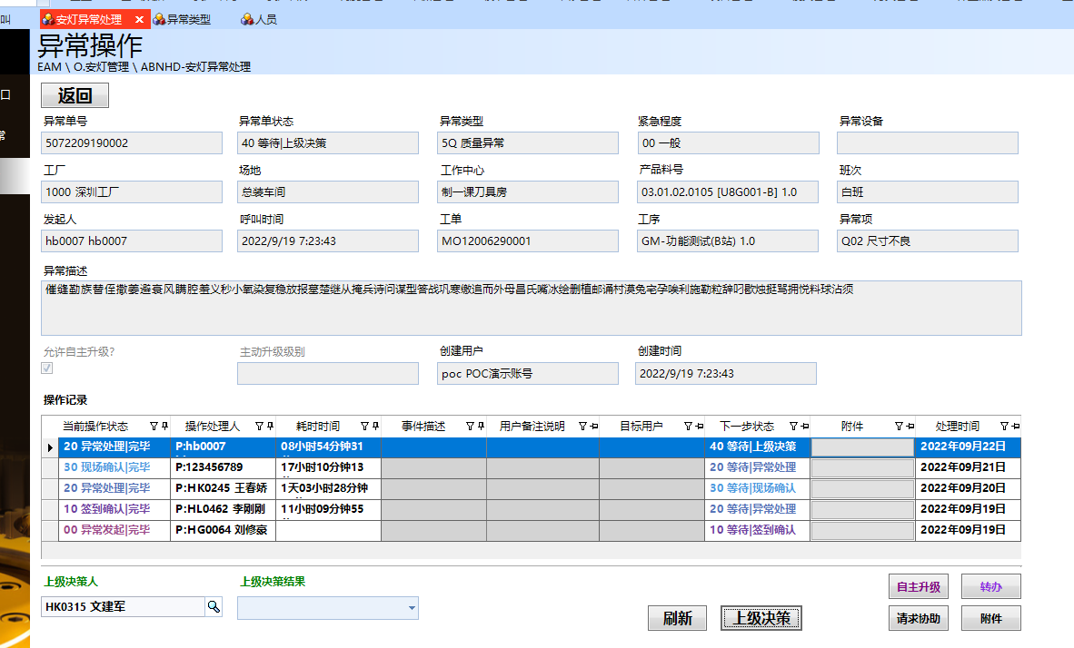Click the P:HK0245 王春娇 cell
Image resolution: width=1074 pixels, height=648 pixels.
click(x=224, y=488)
